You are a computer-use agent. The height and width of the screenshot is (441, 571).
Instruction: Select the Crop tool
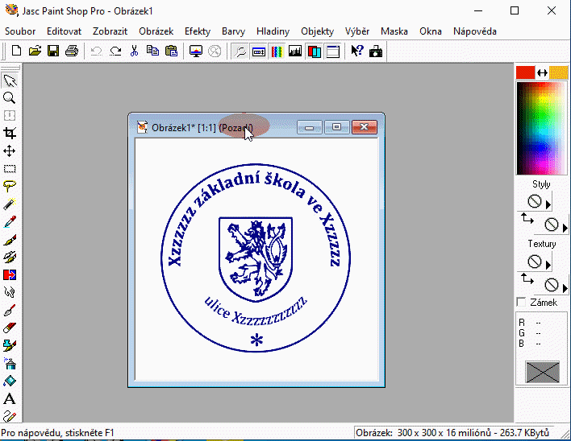(10, 133)
